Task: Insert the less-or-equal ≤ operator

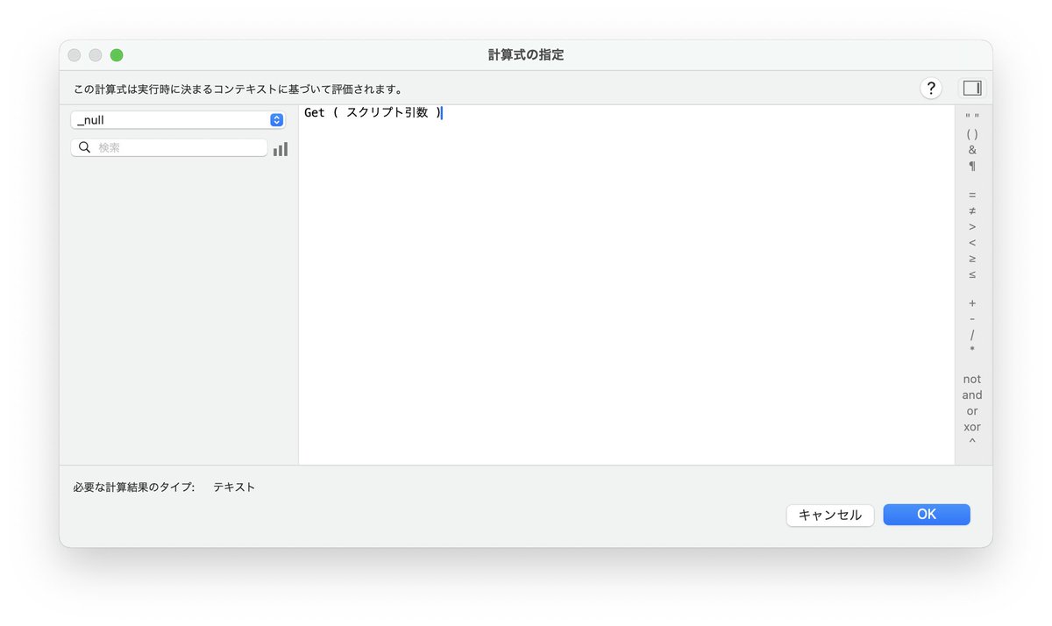Action: [972, 274]
